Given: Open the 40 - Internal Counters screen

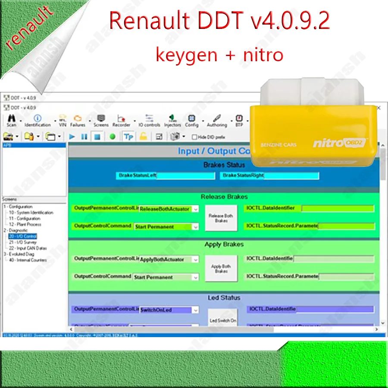Looking at the screenshot, I should click(28, 260).
